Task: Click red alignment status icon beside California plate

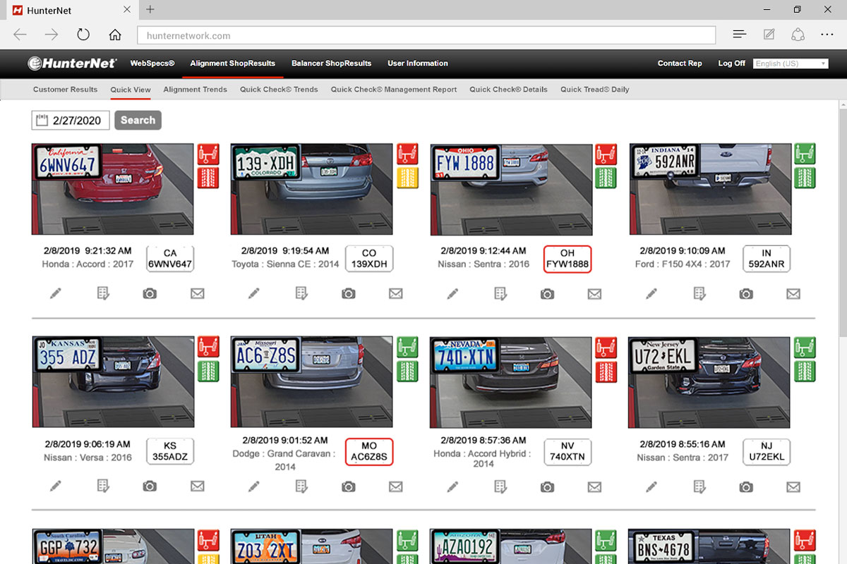Action: tap(208, 154)
